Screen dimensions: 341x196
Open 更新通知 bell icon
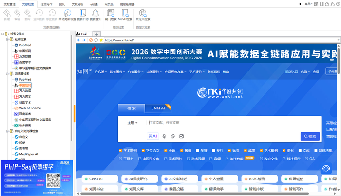pos(95,15)
